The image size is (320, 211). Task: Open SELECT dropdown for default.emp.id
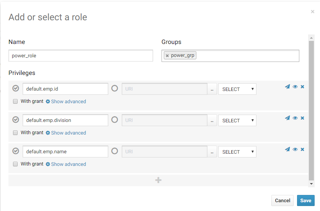pyautogui.click(x=237, y=89)
